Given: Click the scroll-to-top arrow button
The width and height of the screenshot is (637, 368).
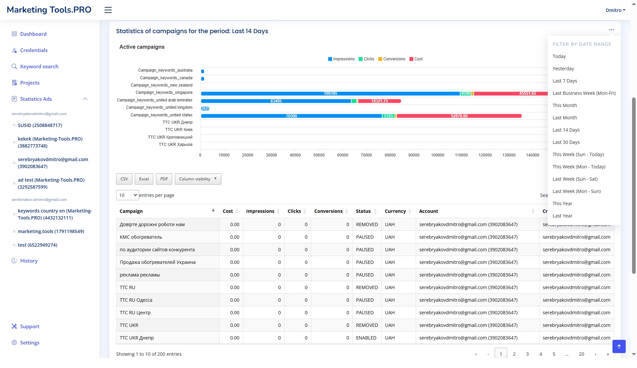Looking at the screenshot, I should click(x=619, y=346).
